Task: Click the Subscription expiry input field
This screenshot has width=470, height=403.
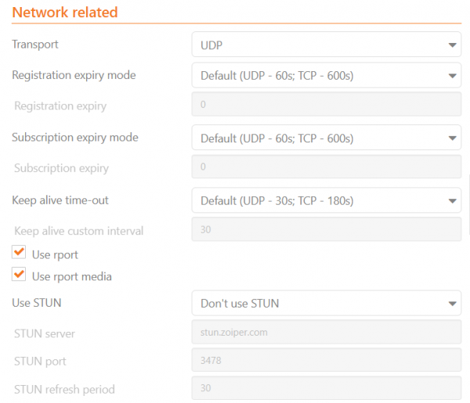Action: pyautogui.click(x=326, y=167)
